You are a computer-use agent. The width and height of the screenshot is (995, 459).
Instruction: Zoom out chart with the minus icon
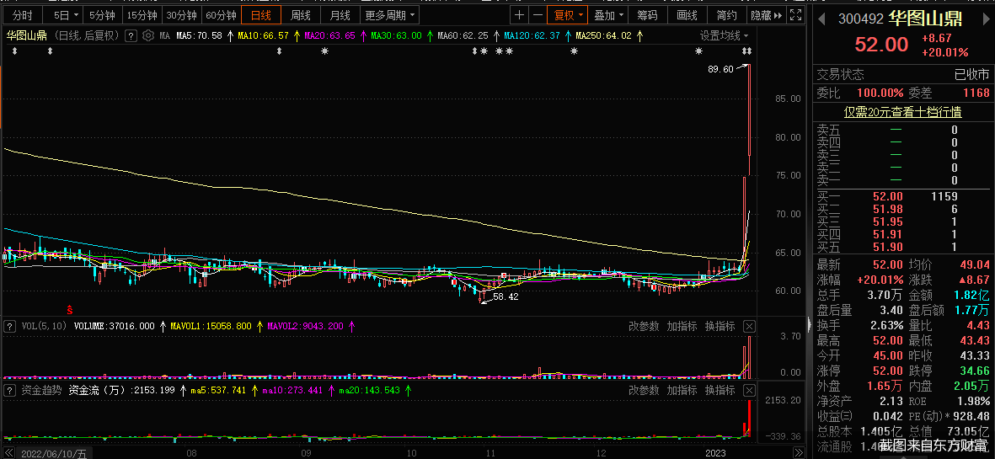coord(537,15)
